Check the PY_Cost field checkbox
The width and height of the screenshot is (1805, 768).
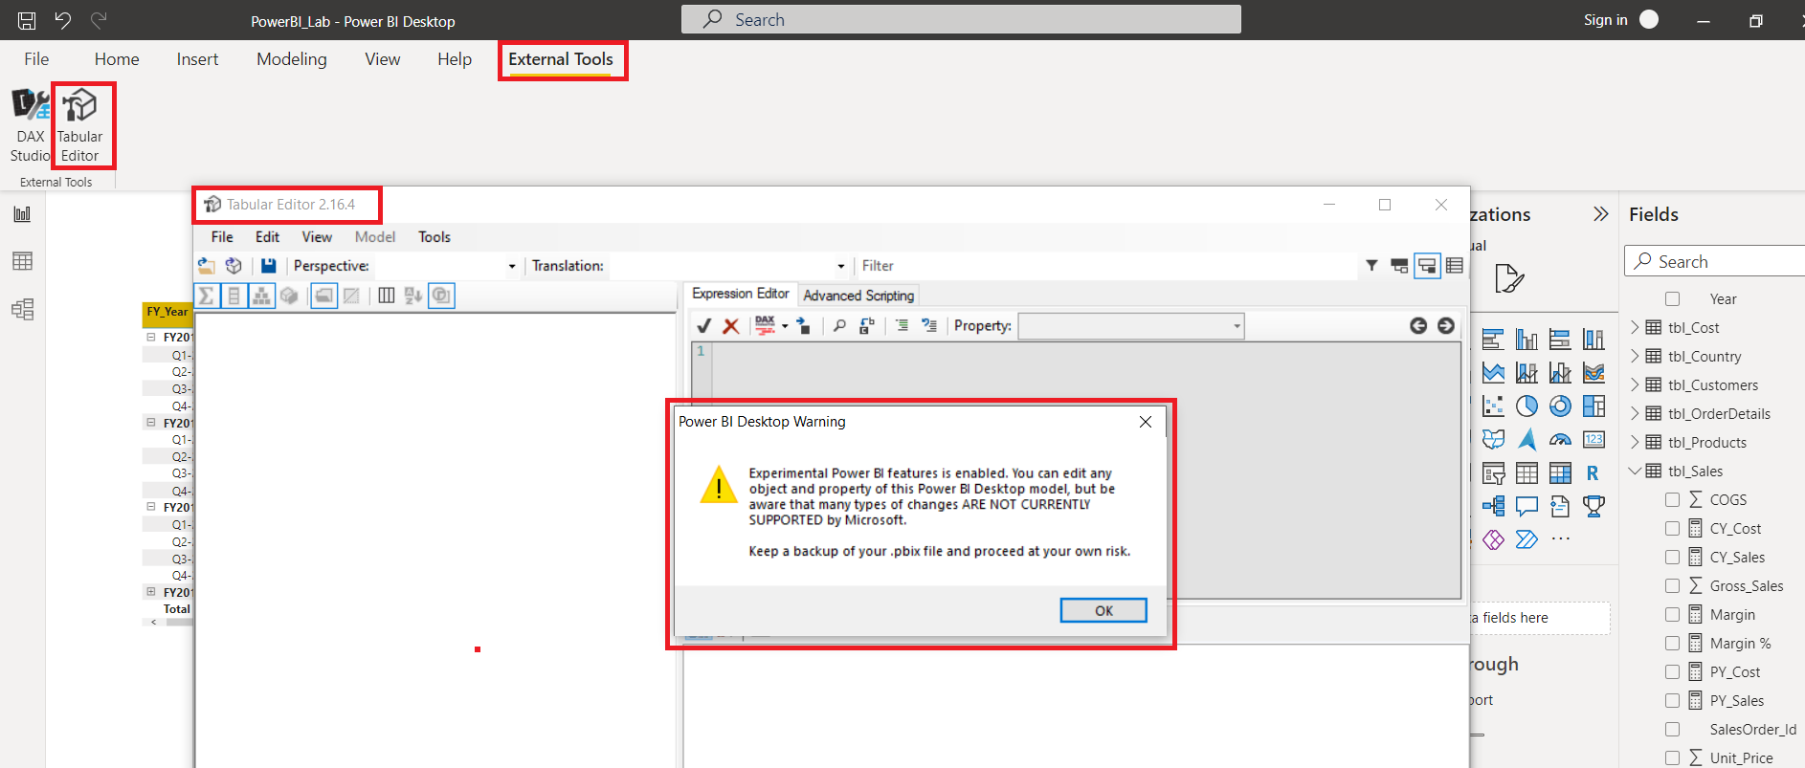(1672, 671)
